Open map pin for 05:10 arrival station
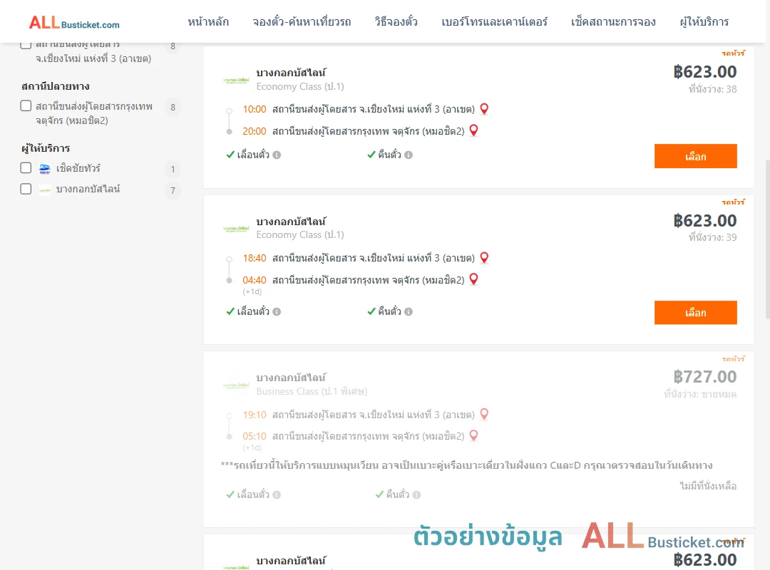Viewport: 770px width, 570px height. pos(474,435)
